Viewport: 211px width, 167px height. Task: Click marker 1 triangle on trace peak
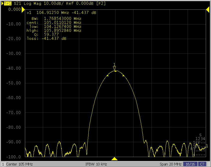coord(114,68)
